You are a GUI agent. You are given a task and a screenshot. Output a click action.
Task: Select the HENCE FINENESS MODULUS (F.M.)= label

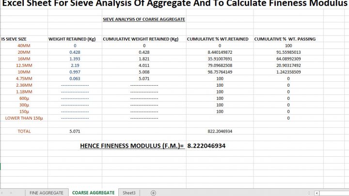(x=132, y=146)
